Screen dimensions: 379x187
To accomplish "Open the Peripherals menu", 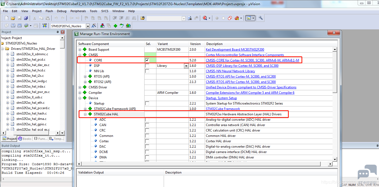I will [78, 11].
